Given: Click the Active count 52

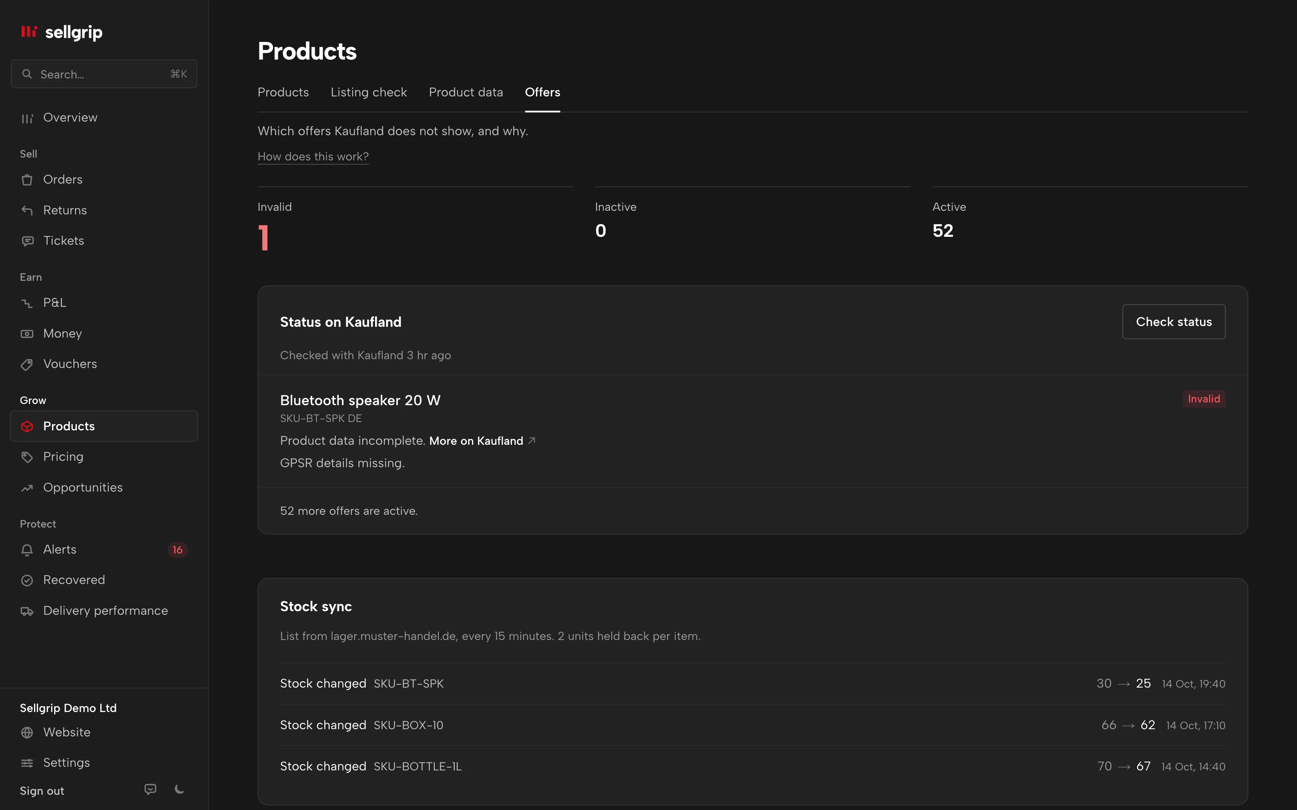Looking at the screenshot, I should coord(943,231).
